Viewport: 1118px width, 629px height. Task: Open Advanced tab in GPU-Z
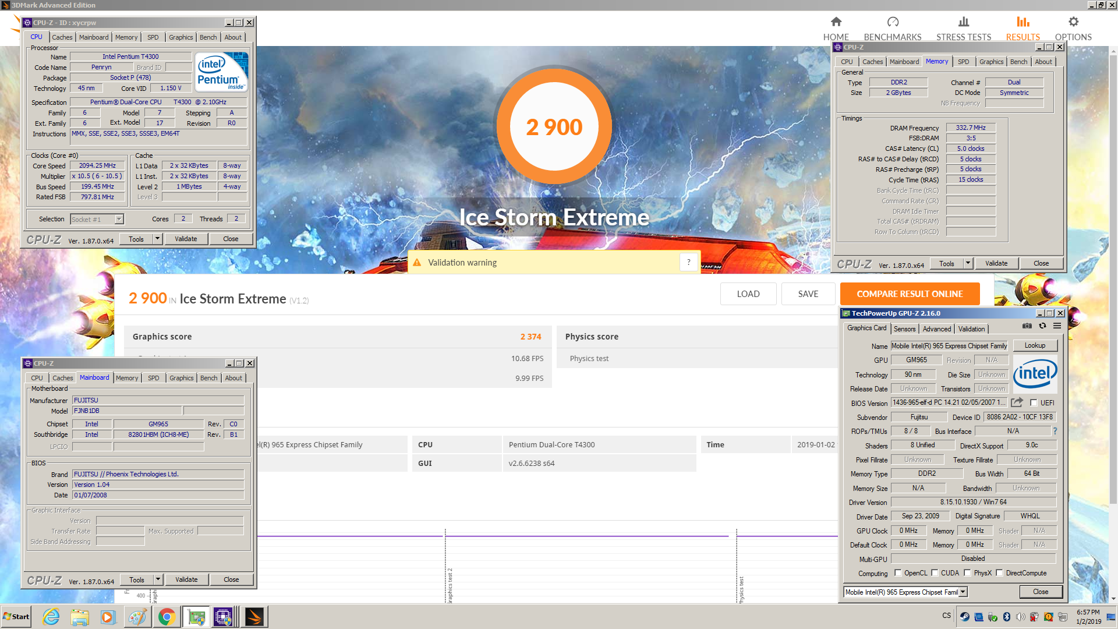point(936,329)
